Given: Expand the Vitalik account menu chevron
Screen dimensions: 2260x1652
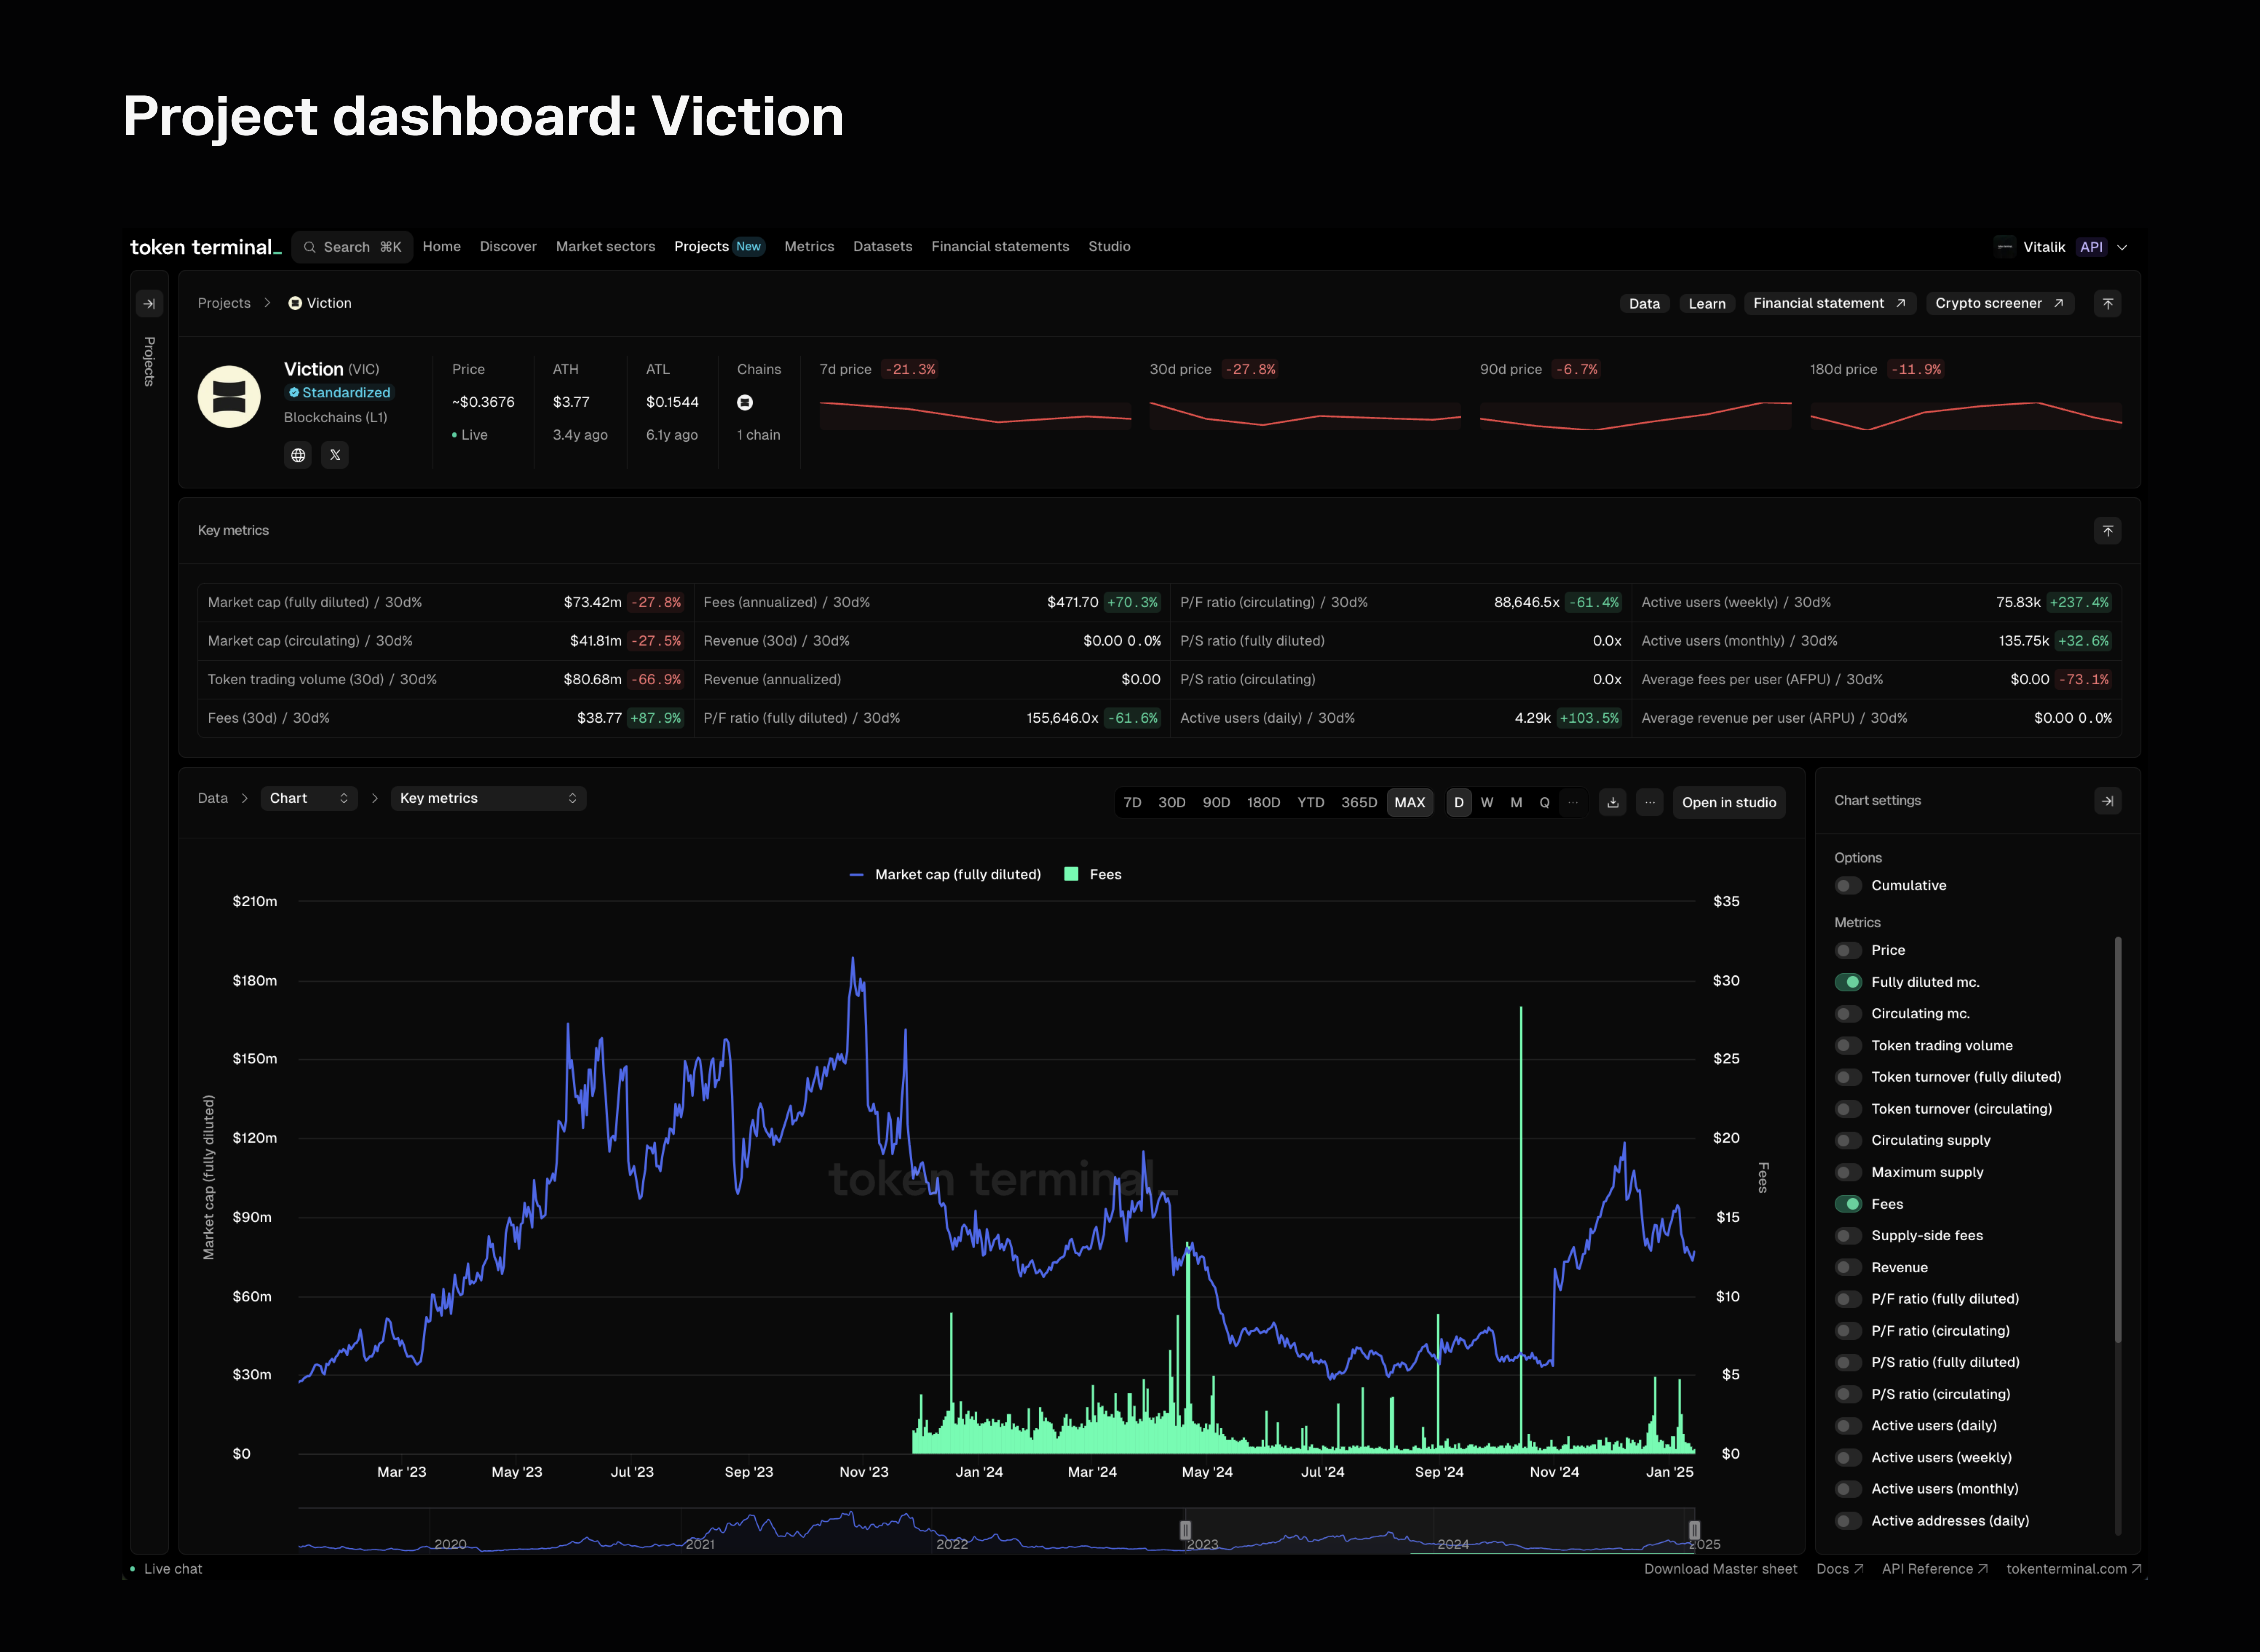Looking at the screenshot, I should pos(2122,247).
